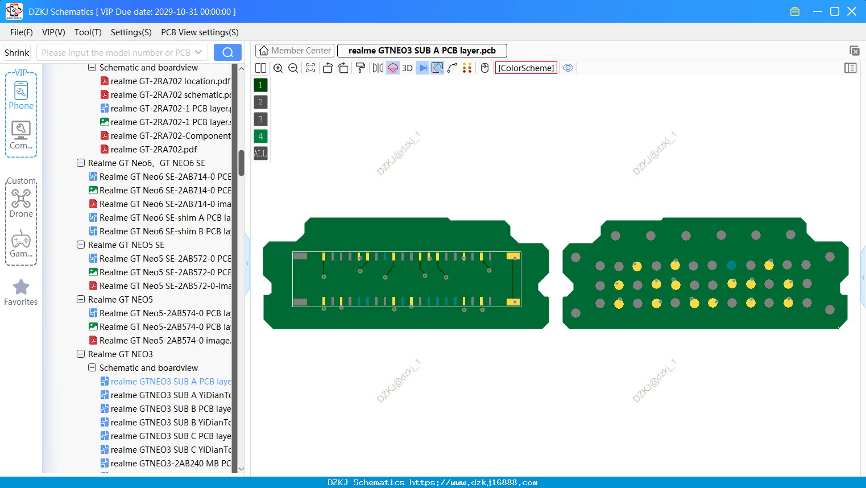866x488 pixels.
Task: Open the Computer category
Action: (21, 135)
